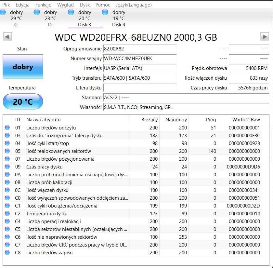273x268 pixels.
Task: Click the 'Wartość Raw' column header
Action: point(240,120)
